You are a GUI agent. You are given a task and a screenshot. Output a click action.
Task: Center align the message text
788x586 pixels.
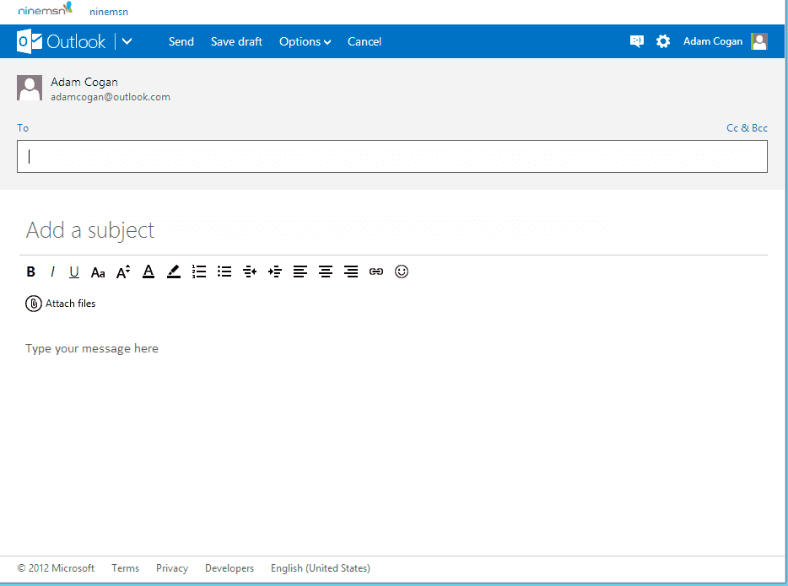[326, 271]
